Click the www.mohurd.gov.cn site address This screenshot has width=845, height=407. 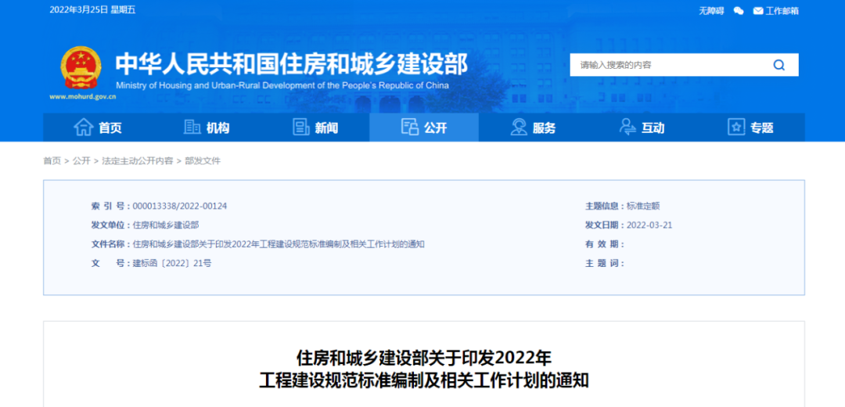tap(82, 97)
